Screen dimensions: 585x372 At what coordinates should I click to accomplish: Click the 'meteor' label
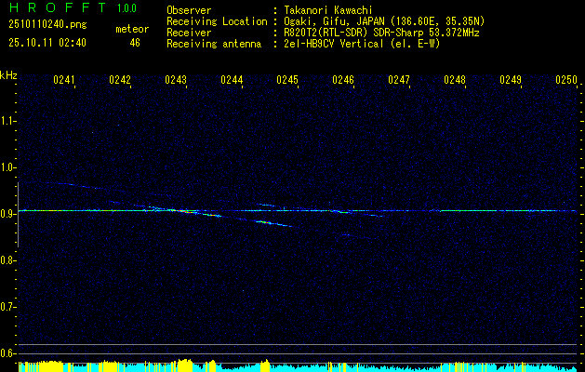pyautogui.click(x=132, y=29)
